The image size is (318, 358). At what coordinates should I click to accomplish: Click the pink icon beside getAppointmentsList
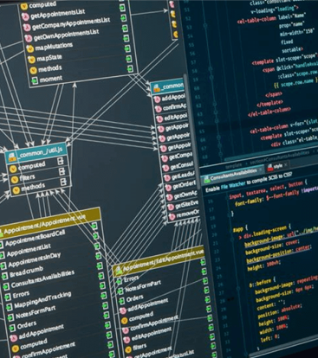(x=25, y=17)
